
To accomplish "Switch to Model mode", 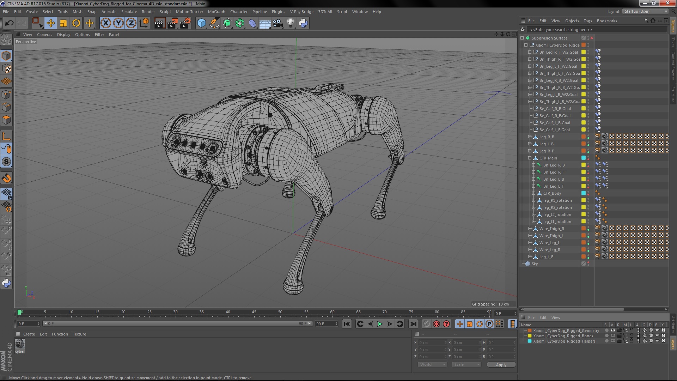I will 6,56.
